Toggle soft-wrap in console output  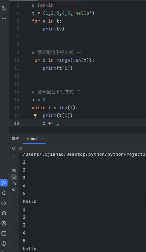(14, 171)
